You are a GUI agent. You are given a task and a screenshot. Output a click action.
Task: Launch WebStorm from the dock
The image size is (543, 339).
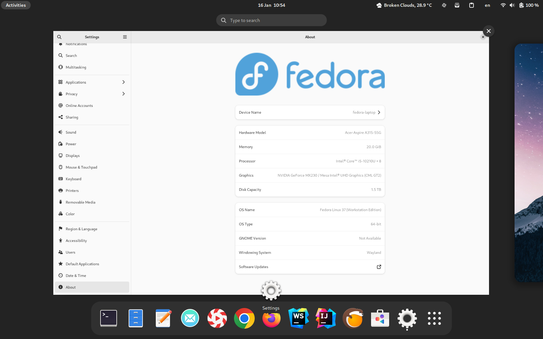click(299, 318)
